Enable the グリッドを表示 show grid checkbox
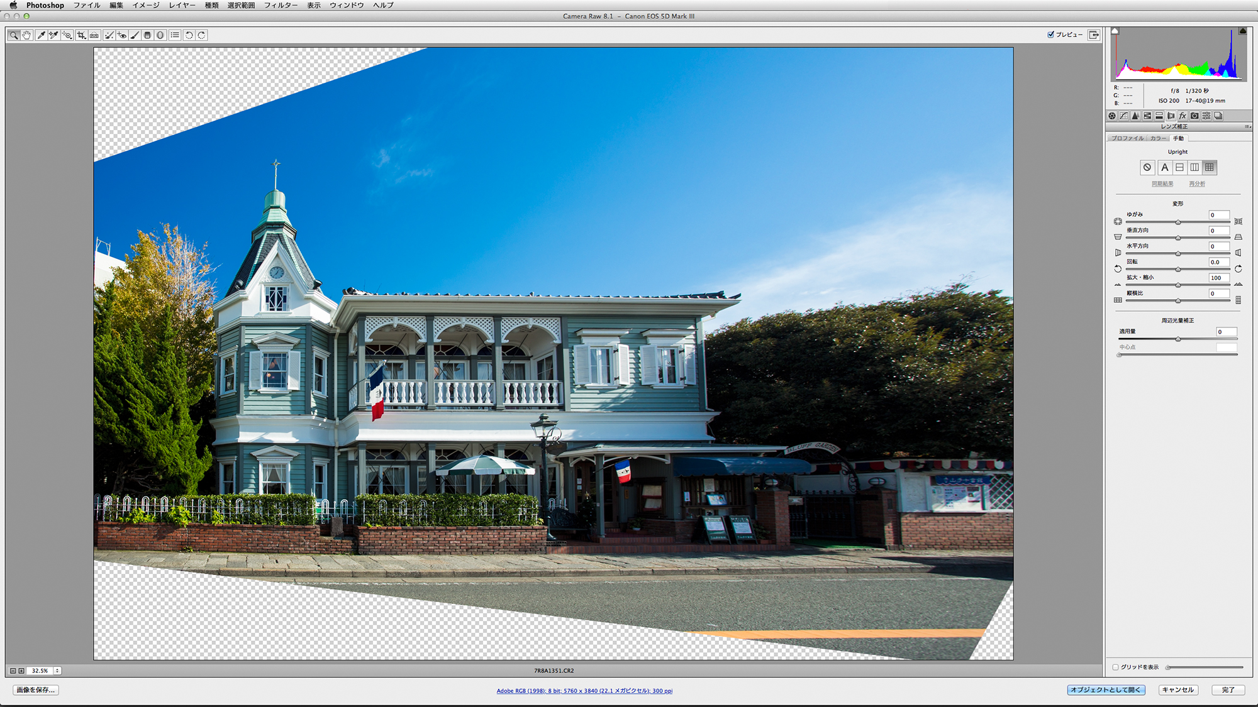This screenshot has width=1258, height=707. [x=1115, y=667]
